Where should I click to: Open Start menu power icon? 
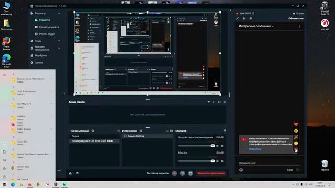4,177
